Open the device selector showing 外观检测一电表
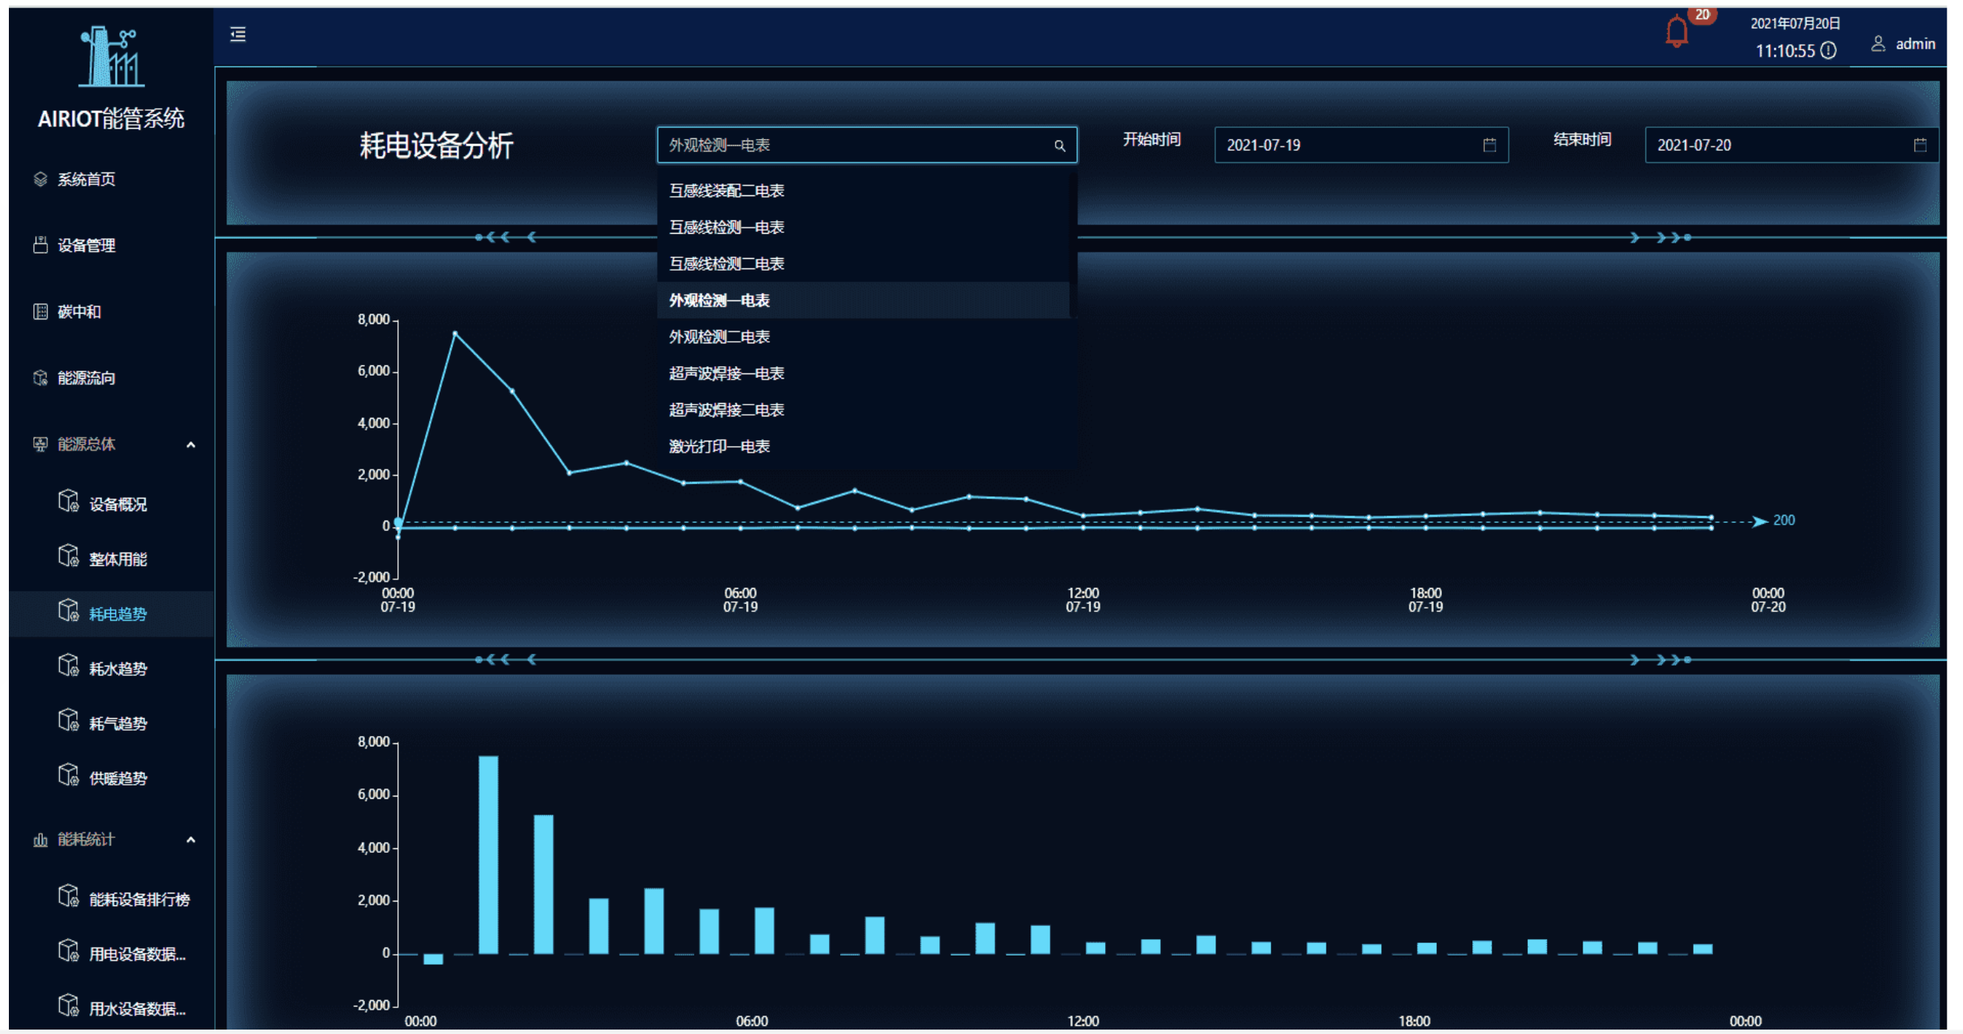This screenshot has width=1963, height=1034. tap(867, 145)
